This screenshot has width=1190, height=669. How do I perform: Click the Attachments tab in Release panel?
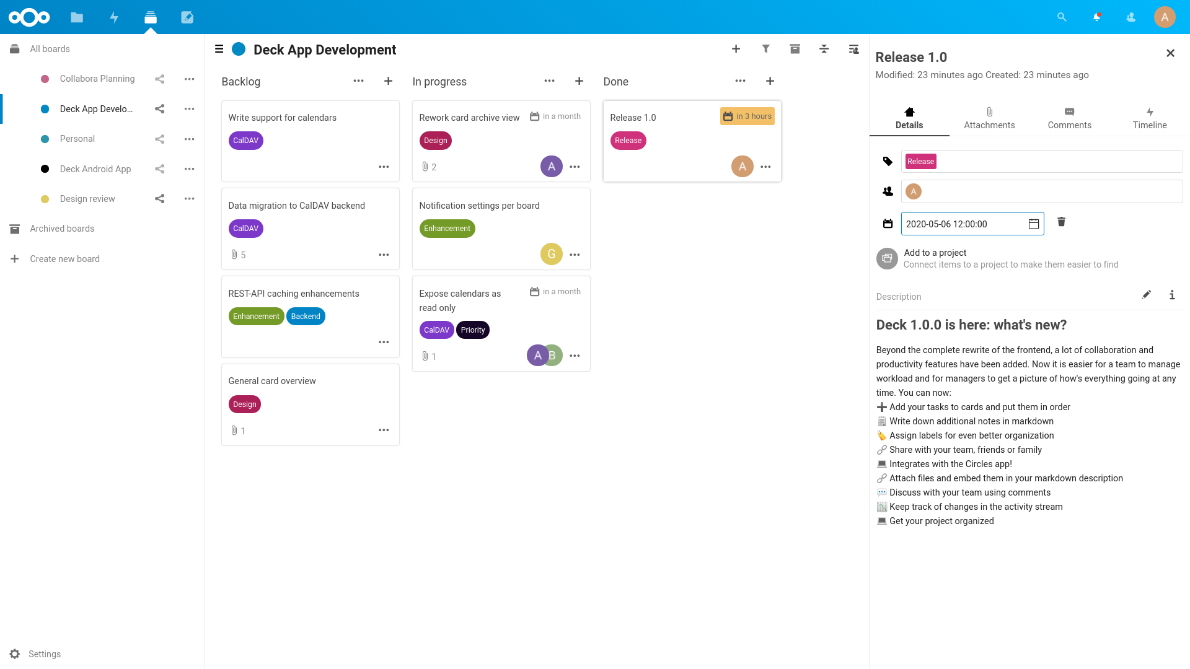tap(989, 118)
